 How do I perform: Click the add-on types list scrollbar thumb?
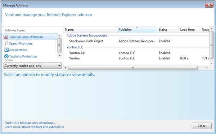point(59,45)
